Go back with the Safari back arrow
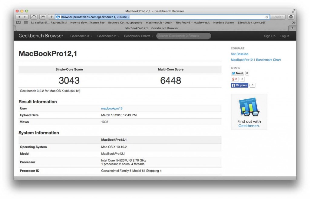Image resolution: width=310 pixels, height=199 pixels. pos(19,17)
